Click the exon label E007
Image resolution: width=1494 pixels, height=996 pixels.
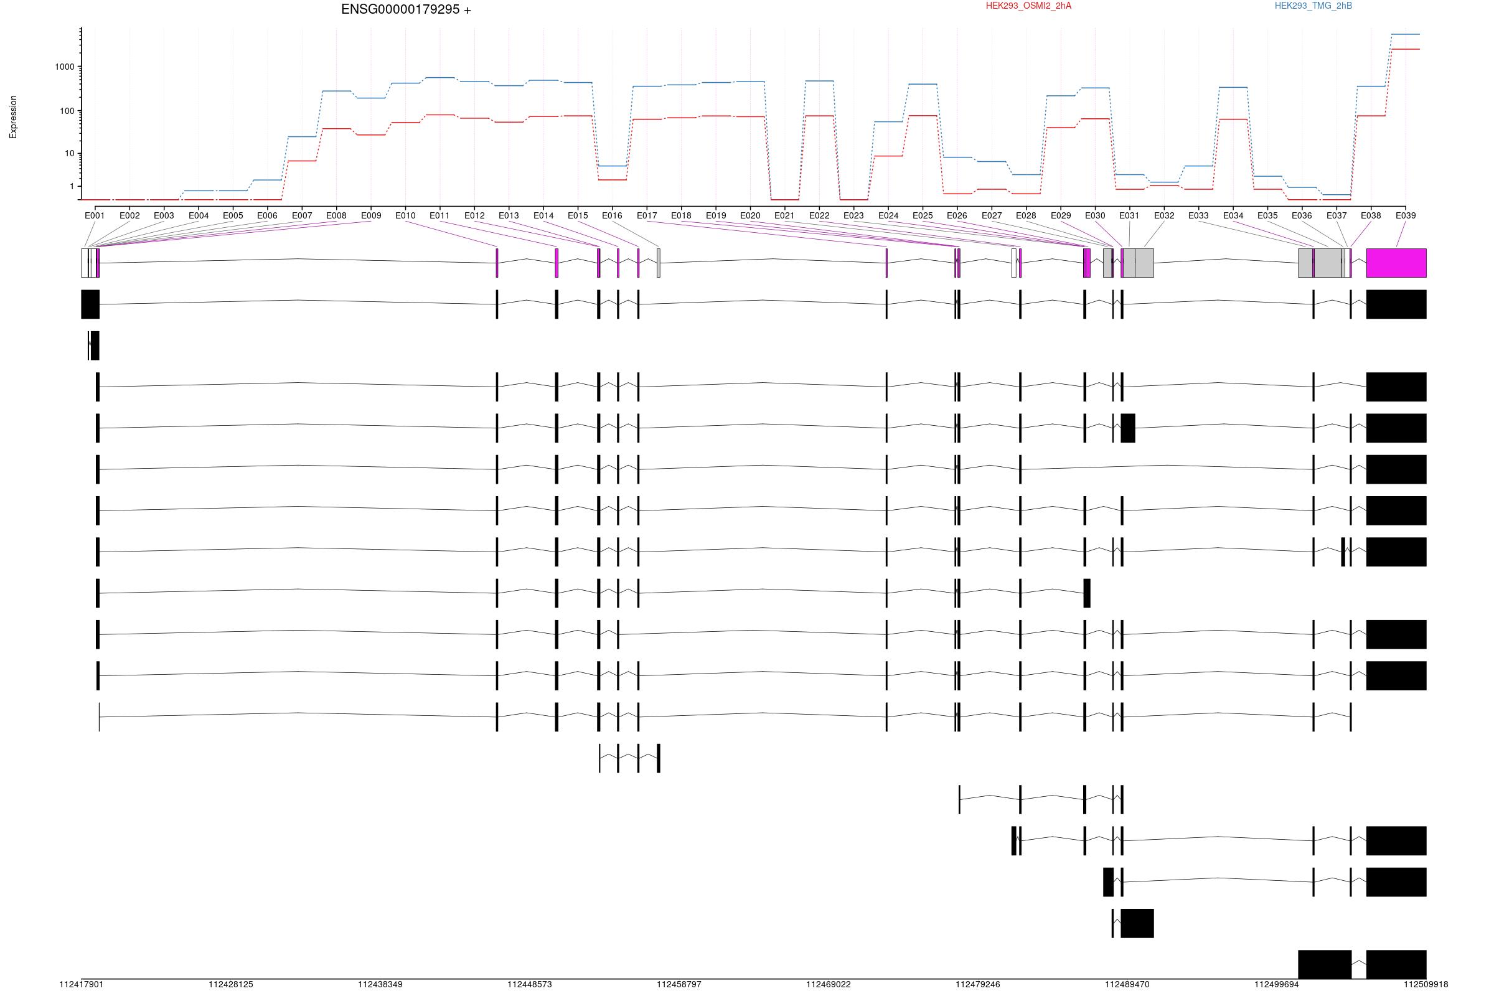pos(303,215)
